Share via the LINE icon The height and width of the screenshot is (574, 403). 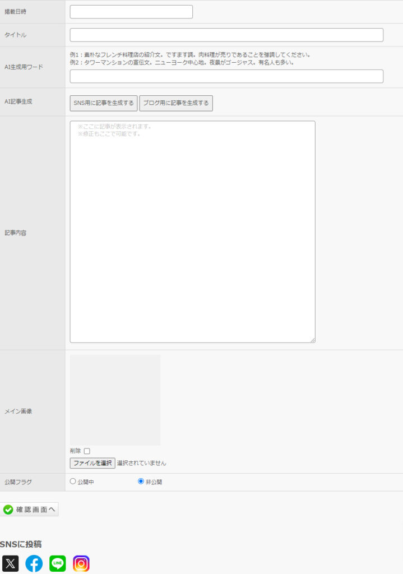[58, 563]
